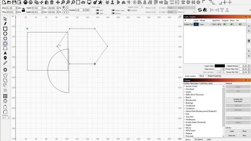Open camera capture icon
This screenshot has width=251, height=141.
[x=83, y=2]
